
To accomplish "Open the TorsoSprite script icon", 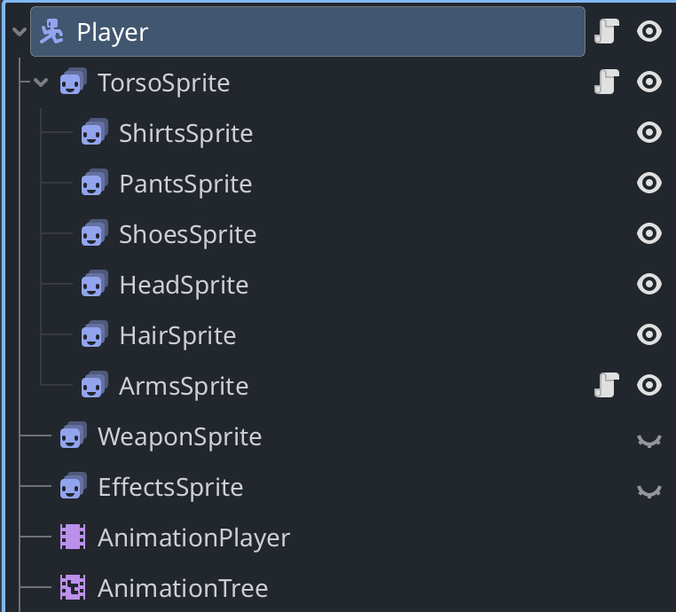I will [x=606, y=82].
